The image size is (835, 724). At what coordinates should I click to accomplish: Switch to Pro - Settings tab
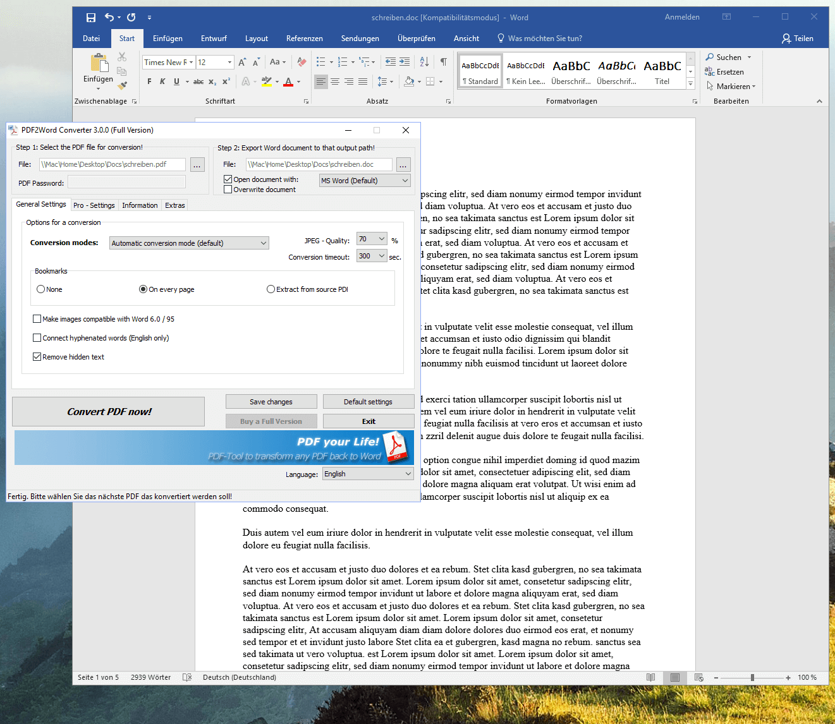(94, 205)
